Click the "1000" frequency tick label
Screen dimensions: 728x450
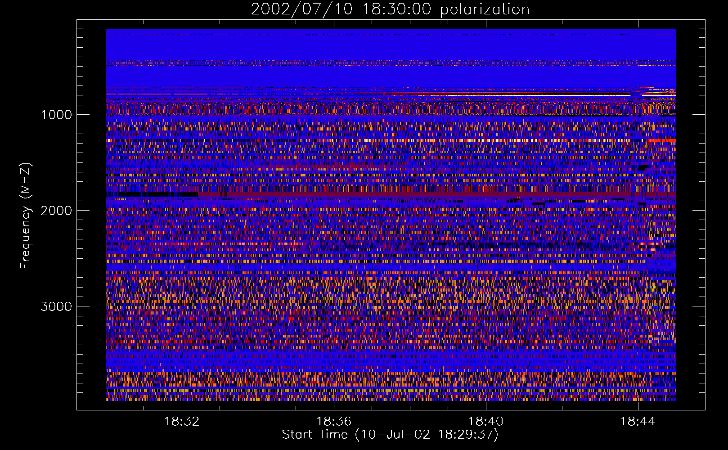coord(56,115)
